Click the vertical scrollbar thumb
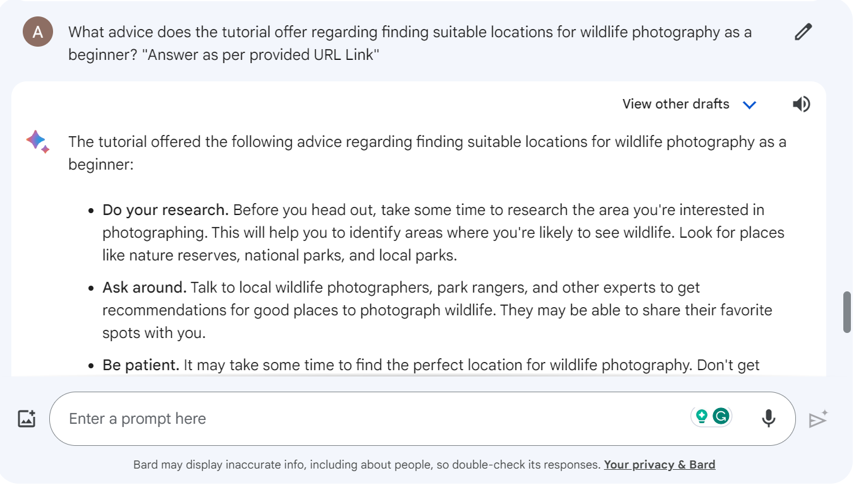Viewport: 861px width, 490px height. (847, 312)
